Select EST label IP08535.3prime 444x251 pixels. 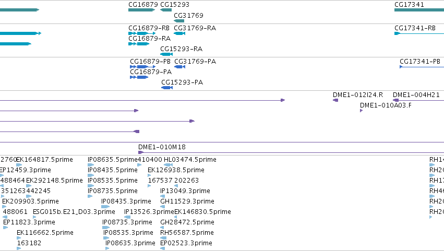click(x=128, y=233)
